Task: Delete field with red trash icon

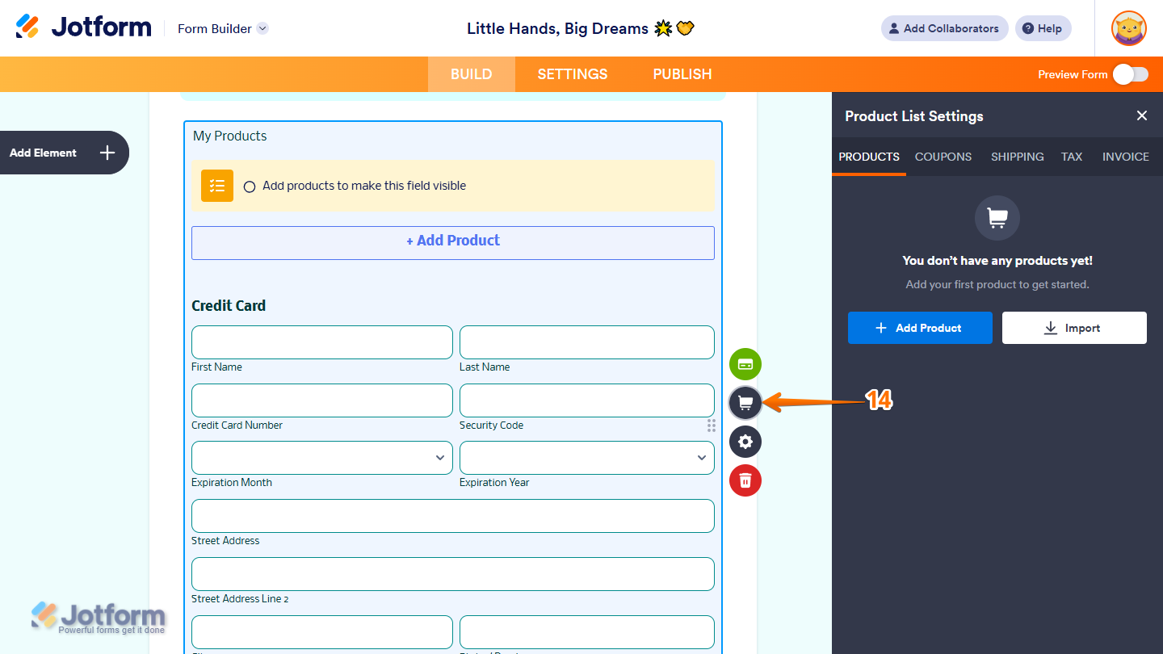Action: click(x=745, y=480)
